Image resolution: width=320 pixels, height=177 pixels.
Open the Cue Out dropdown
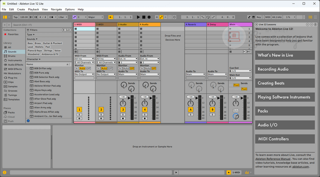pyautogui.click(x=240, y=71)
